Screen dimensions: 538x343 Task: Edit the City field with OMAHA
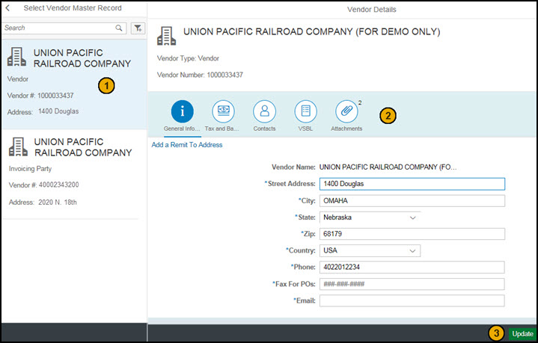tap(412, 201)
